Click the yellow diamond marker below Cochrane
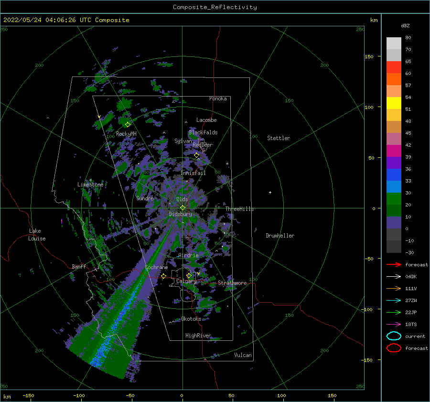This screenshot has width=430, height=402. tap(164, 276)
